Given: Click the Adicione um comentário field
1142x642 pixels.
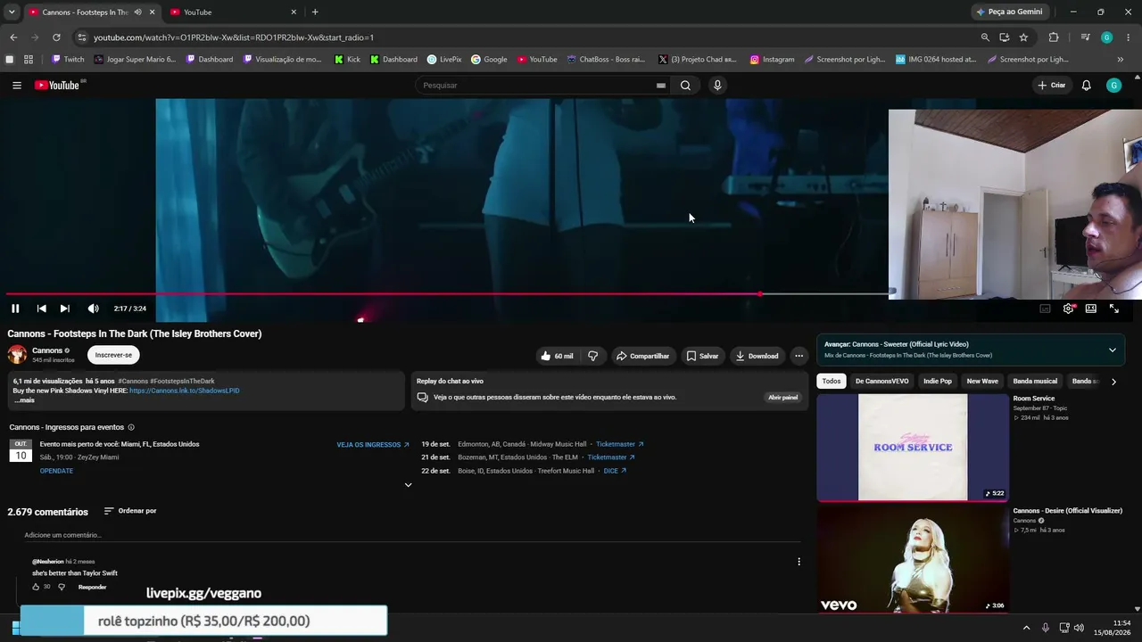Looking at the screenshot, I should pos(412,535).
